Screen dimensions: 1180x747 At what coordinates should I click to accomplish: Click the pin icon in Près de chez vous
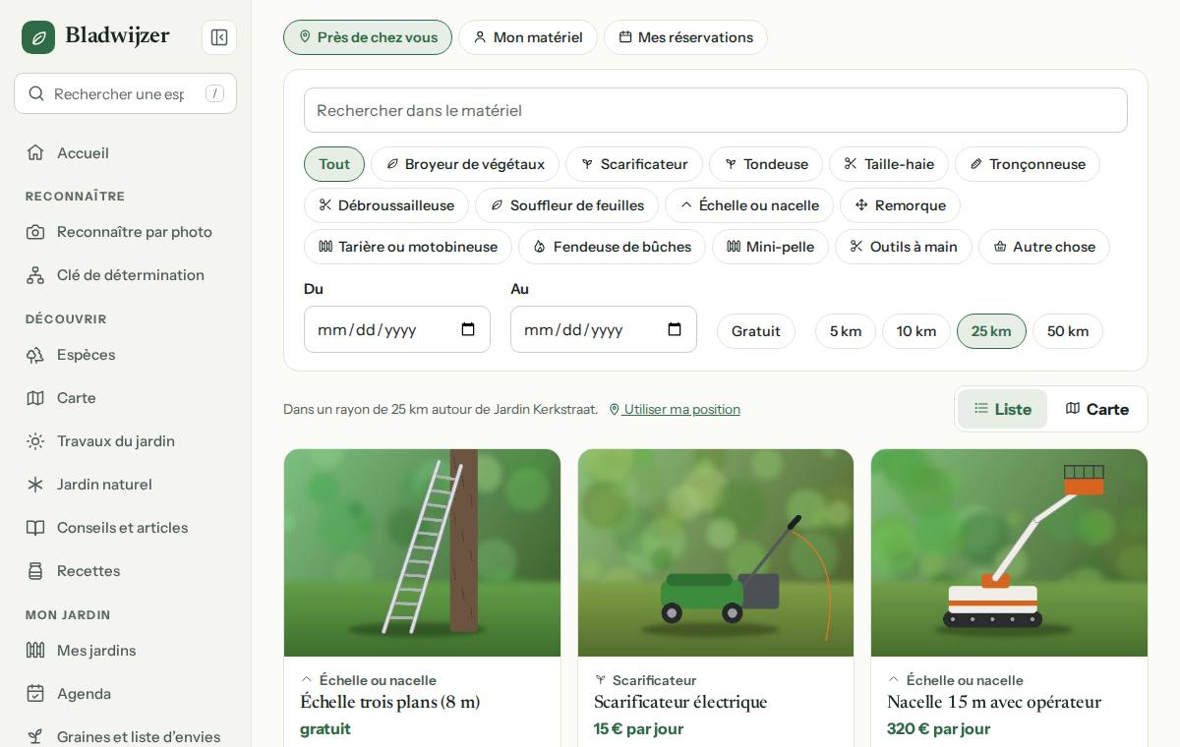coord(305,37)
